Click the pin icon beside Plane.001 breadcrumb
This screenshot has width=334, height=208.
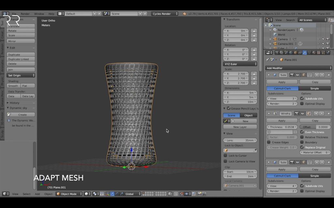pos(267,60)
